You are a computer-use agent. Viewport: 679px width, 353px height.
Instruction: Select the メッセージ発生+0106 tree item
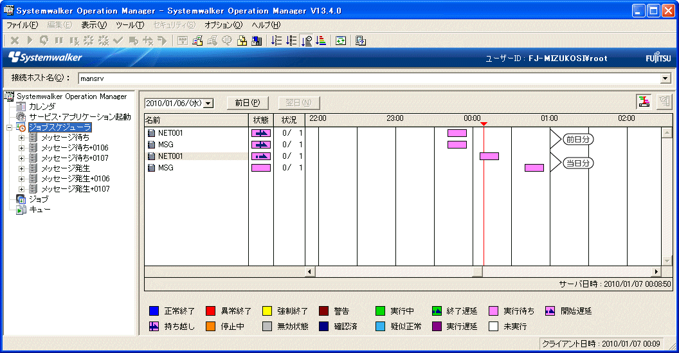pos(75,179)
